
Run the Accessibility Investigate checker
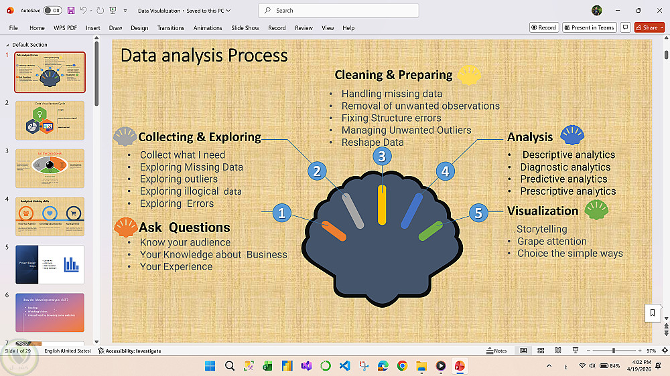[129, 351]
